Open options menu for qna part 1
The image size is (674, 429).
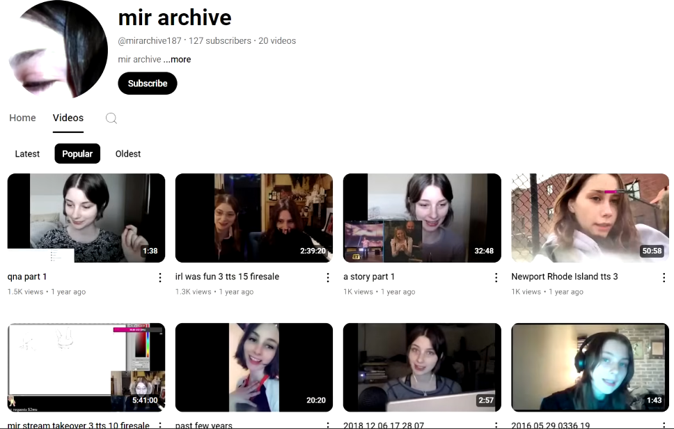point(160,278)
